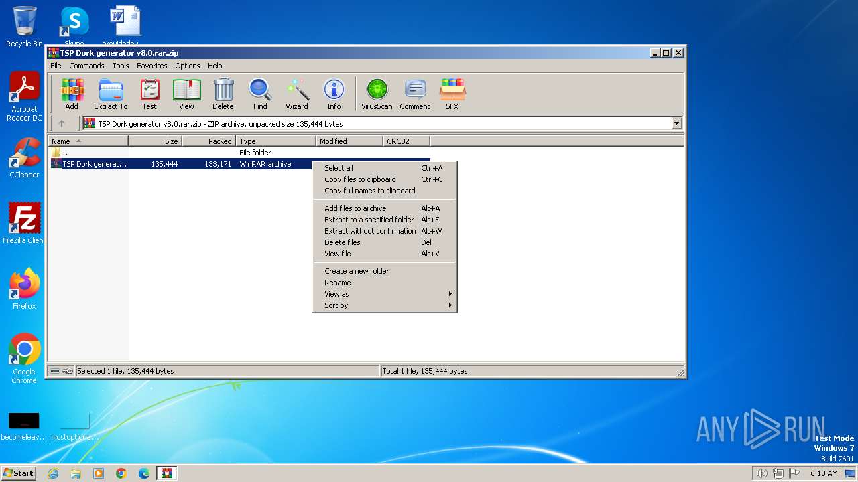Open Skype desktop shortcut
This screenshot has height=482, width=858.
click(x=74, y=27)
